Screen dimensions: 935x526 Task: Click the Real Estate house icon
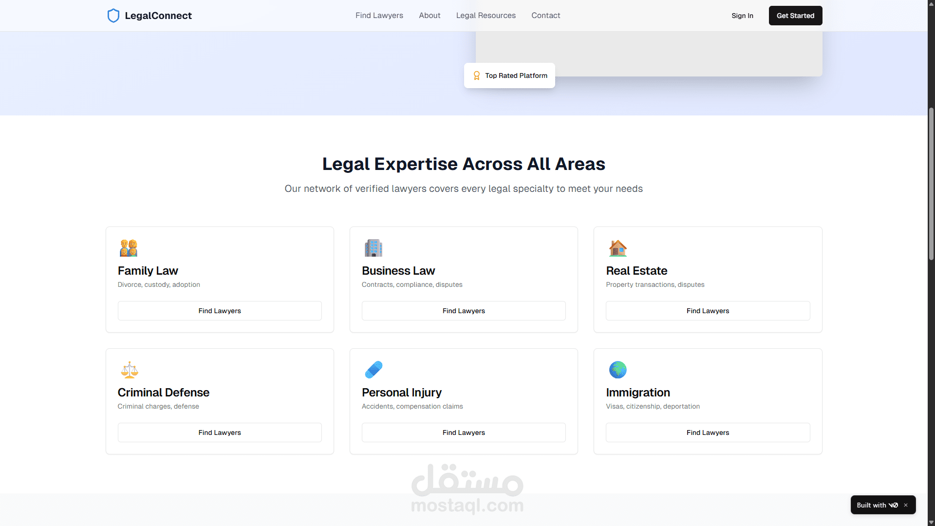617,248
